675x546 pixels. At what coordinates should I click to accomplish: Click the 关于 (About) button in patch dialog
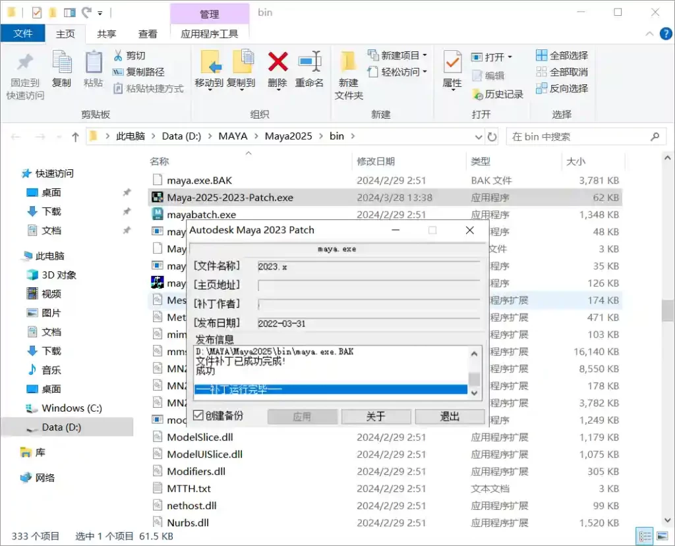click(375, 416)
